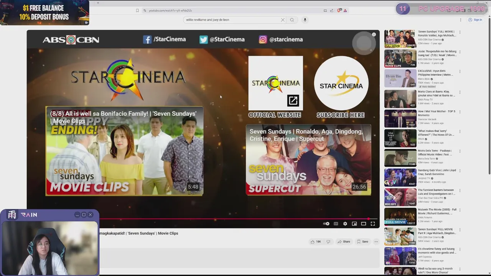Enable miniplayer mode
Screen dimensions: 491x276
[354, 224]
